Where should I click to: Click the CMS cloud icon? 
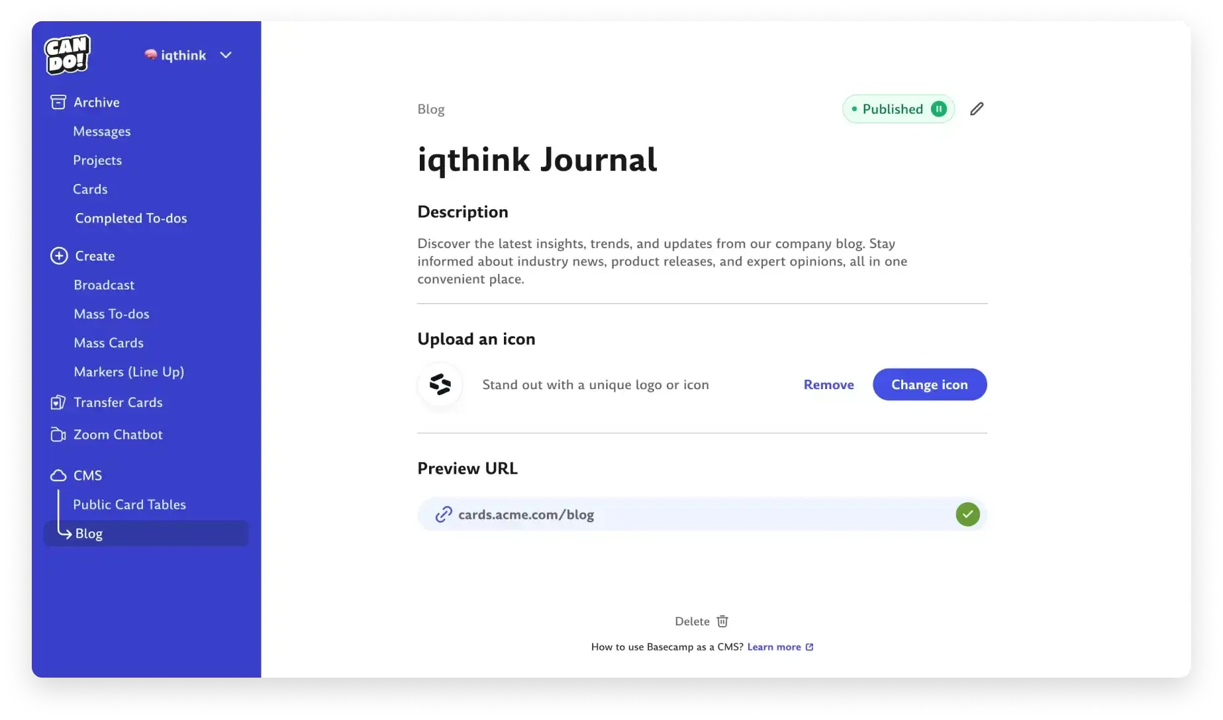[x=58, y=476]
